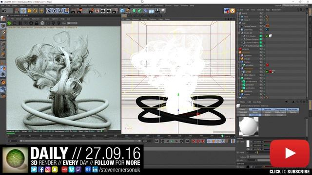Viewport: 312px width, 175px height.
Task: Open the MoGraph menu in main menu bar
Action: click(99, 5)
